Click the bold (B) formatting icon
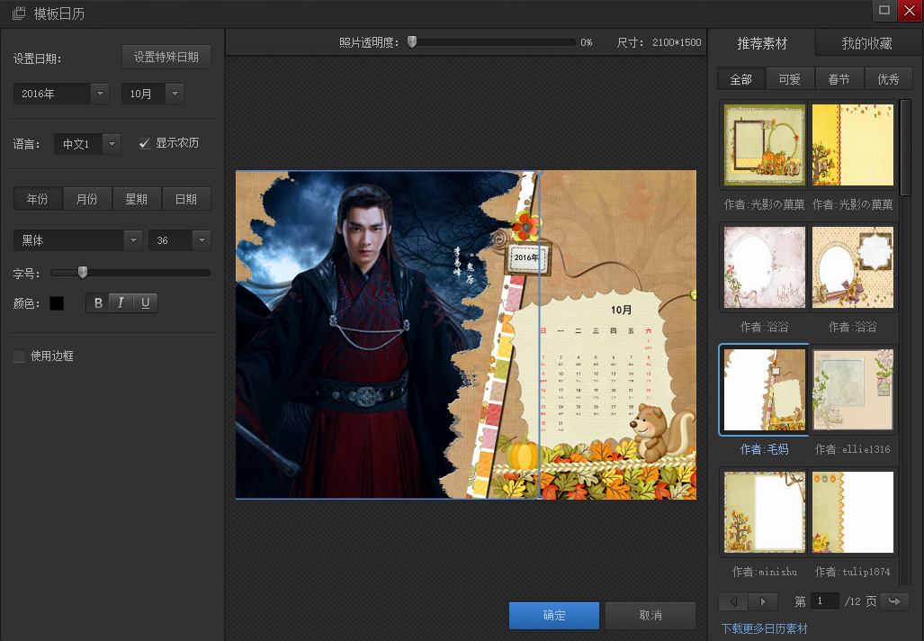Image resolution: width=924 pixels, height=641 pixels. tap(97, 302)
